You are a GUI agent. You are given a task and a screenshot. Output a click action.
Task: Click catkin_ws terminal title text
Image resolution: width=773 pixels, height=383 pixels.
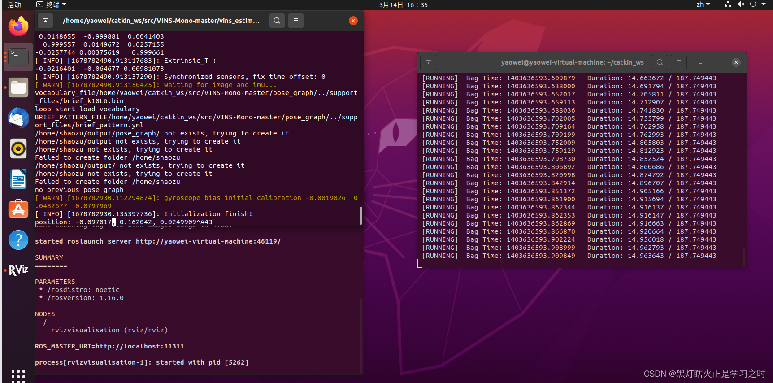(x=573, y=62)
